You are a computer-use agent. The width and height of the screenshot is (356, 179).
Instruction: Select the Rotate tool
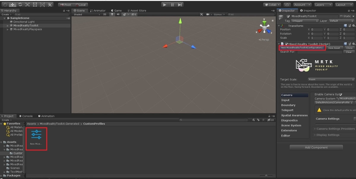pyautogui.click(x=20, y=5)
